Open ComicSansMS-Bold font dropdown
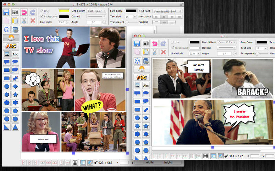275x171 pixels. (167, 11)
